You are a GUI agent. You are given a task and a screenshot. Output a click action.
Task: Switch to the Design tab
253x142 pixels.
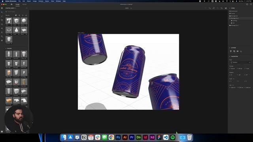tap(17, 4)
